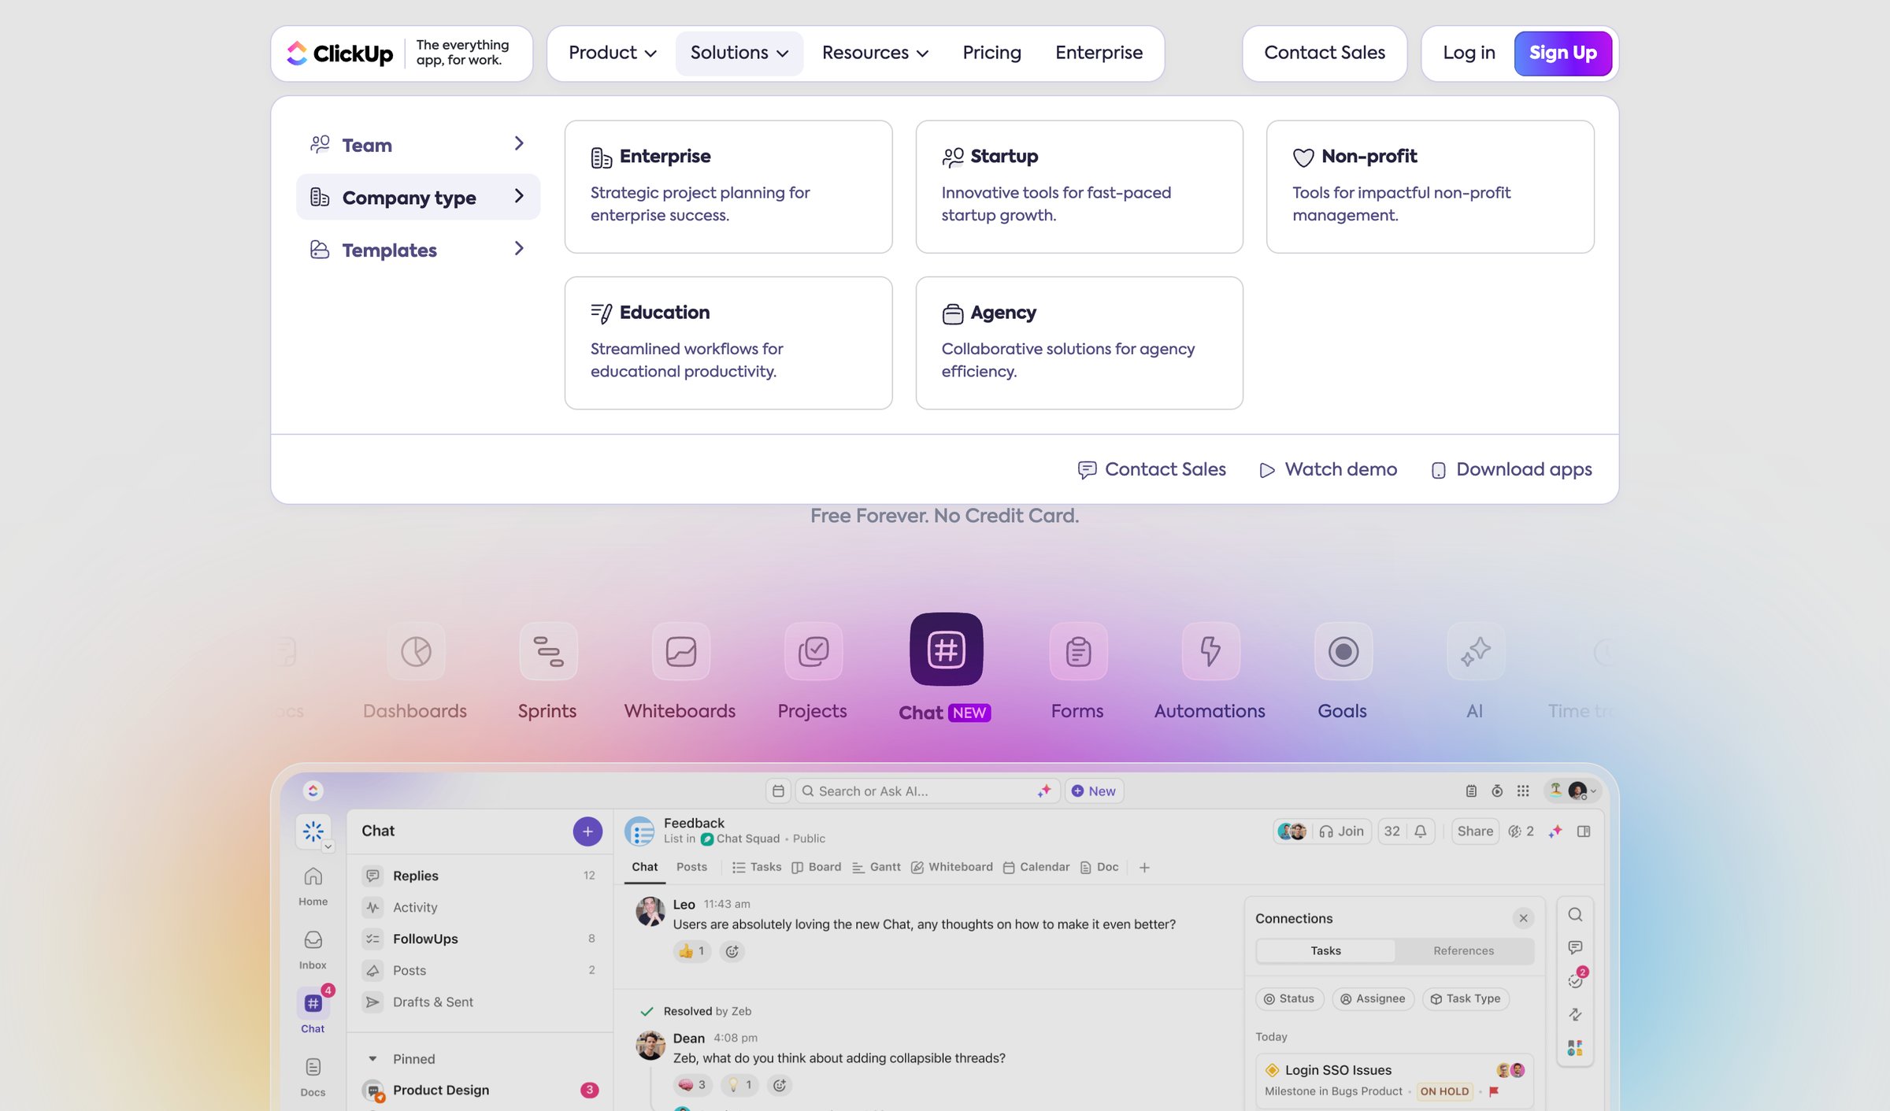Open the notepad icon in top bar
The width and height of the screenshot is (1890, 1111).
click(1471, 791)
